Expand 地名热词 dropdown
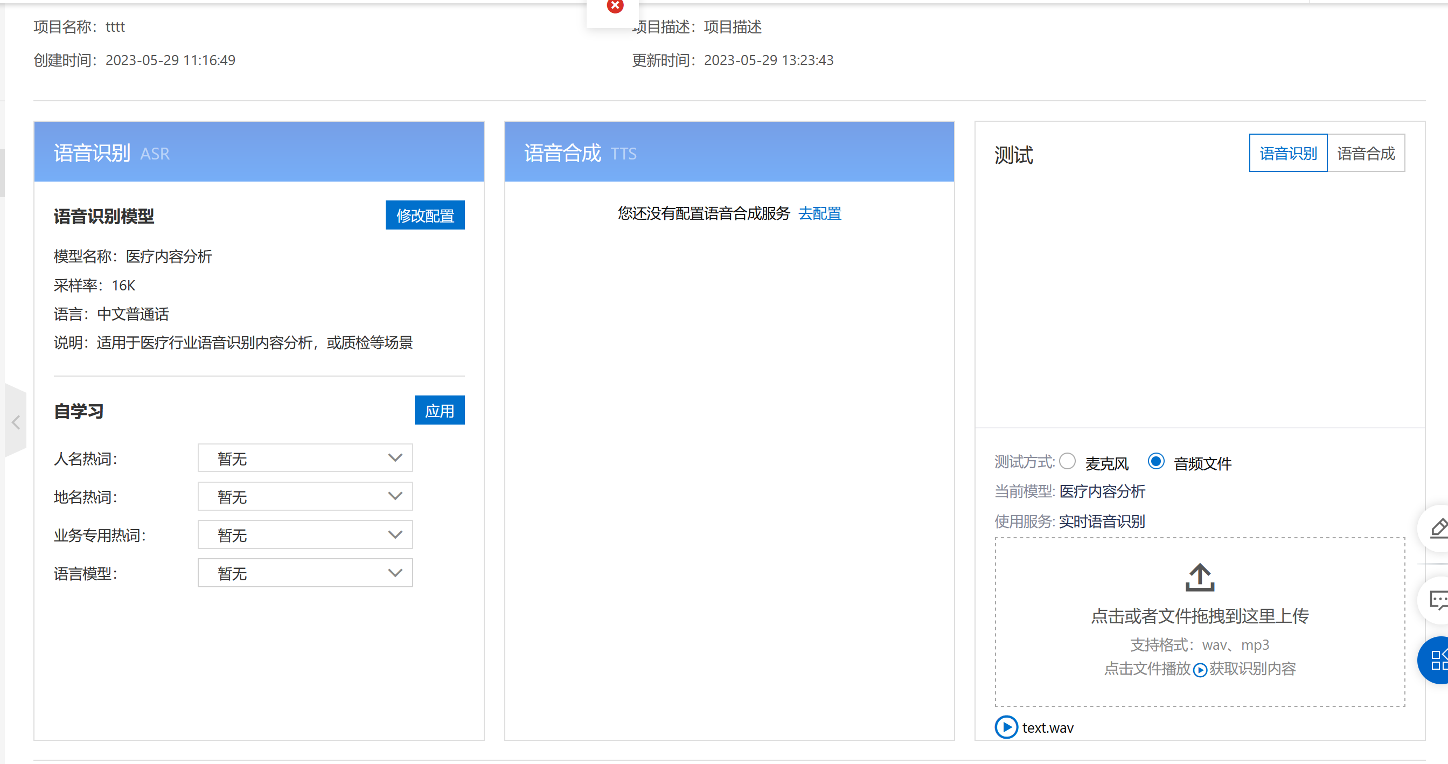The image size is (1448, 764). (x=305, y=496)
